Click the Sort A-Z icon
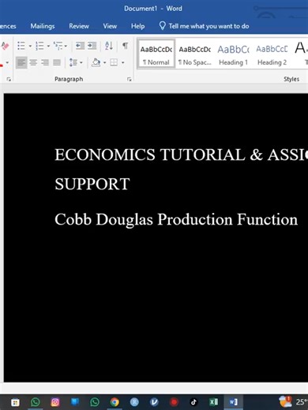308x410 pixels. [109, 46]
